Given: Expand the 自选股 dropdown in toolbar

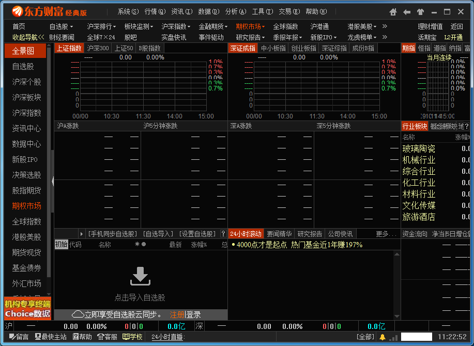Looking at the screenshot, I should (x=62, y=26).
